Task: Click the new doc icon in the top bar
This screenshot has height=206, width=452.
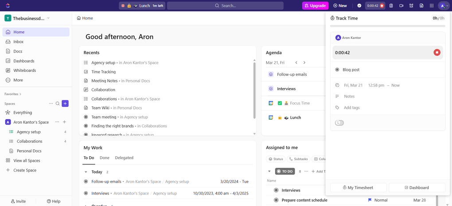Action: tap(421, 5)
